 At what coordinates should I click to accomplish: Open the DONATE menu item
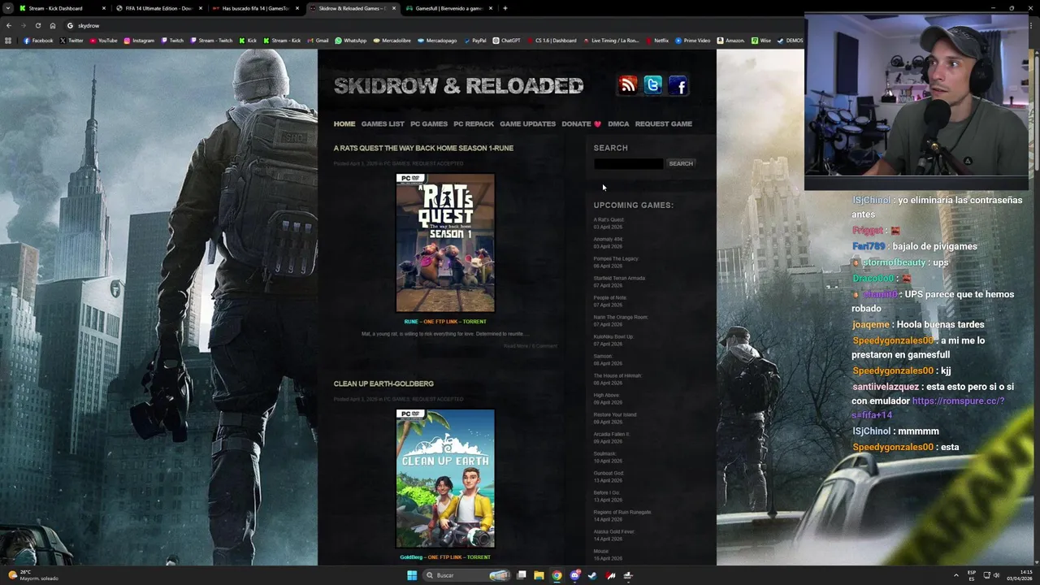(581, 123)
